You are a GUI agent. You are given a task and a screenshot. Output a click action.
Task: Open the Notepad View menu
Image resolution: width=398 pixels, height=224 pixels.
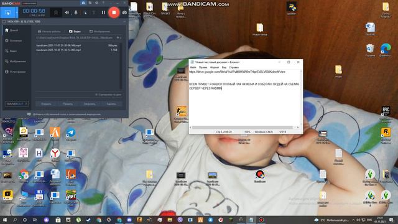[224, 68]
